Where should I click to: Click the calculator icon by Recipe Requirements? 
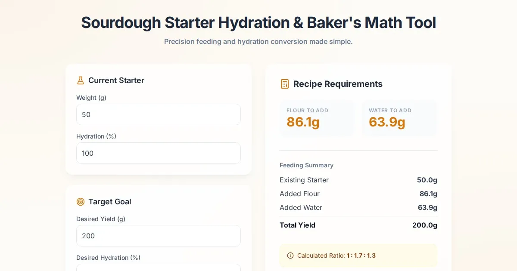tap(285, 84)
